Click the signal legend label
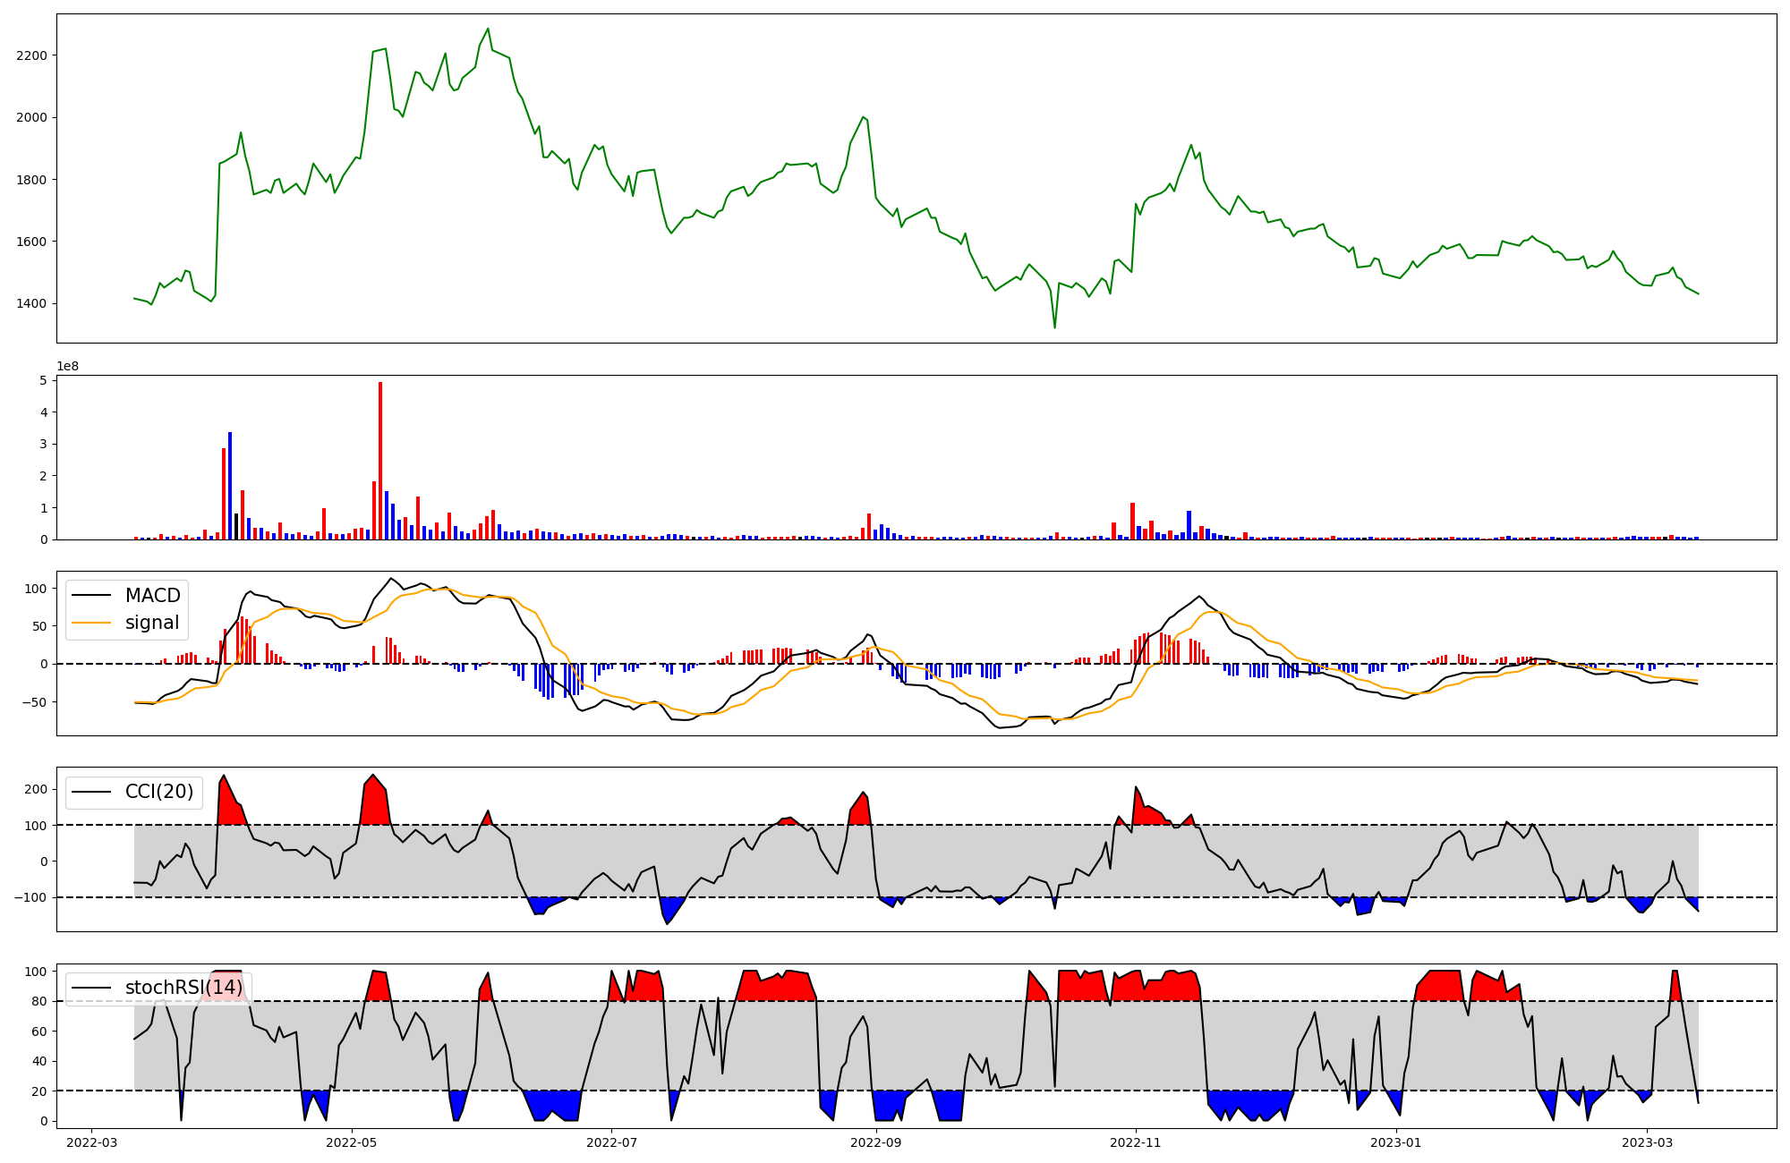 coord(152,623)
